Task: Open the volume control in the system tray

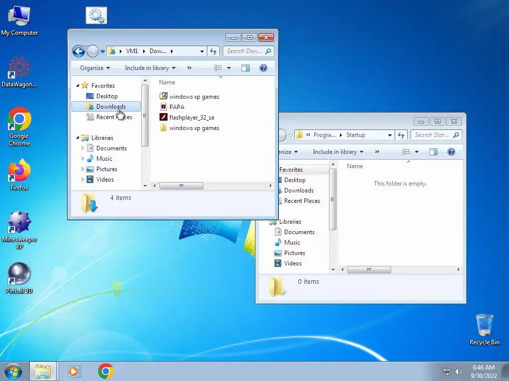Action: point(458,372)
